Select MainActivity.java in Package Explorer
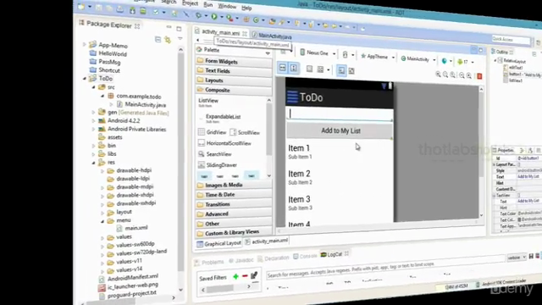 click(141, 104)
